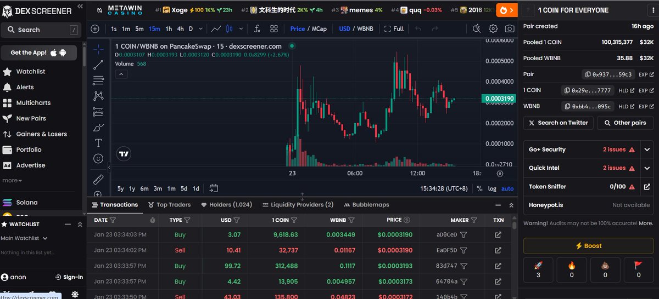Open the timeframe interval dropdown arrow

200,29
